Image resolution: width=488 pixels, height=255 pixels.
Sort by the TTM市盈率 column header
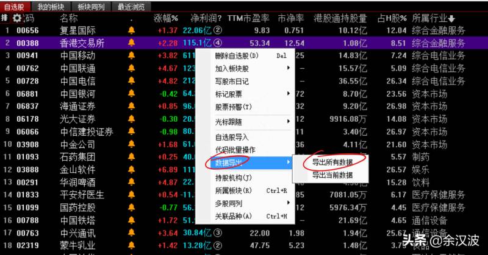pyautogui.click(x=248, y=19)
